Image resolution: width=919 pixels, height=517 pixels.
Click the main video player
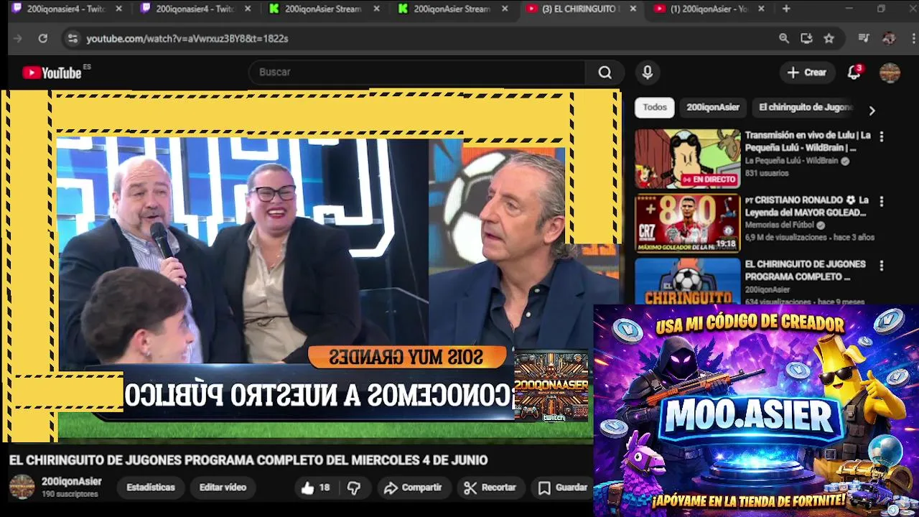pos(312,266)
